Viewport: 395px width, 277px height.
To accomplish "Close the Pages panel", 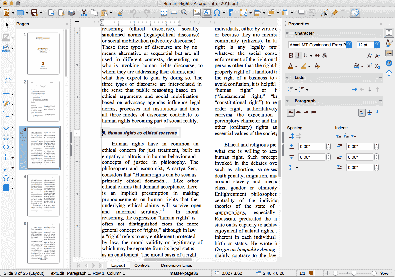I will pos(67,24).
